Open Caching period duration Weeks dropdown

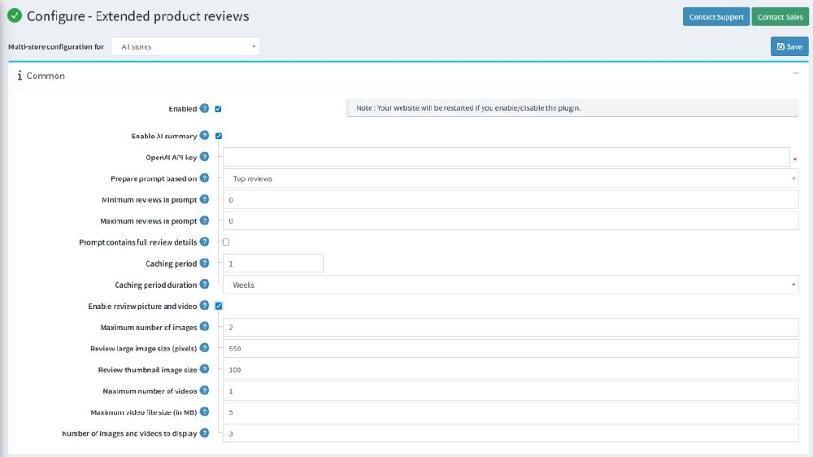(511, 285)
